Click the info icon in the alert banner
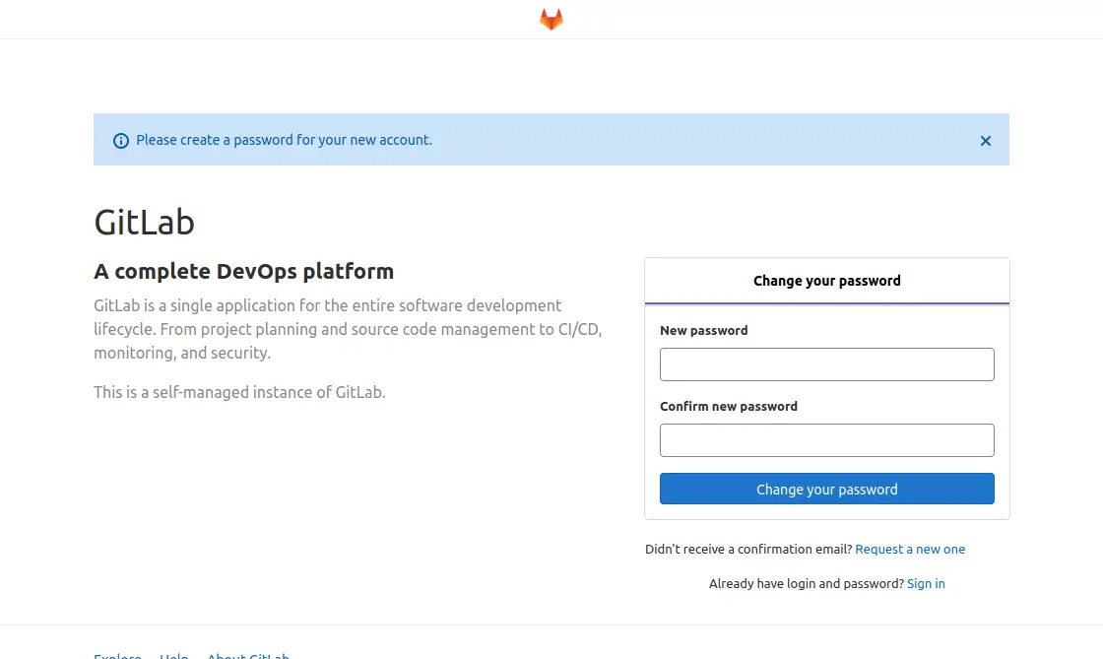1103x659 pixels. click(121, 141)
